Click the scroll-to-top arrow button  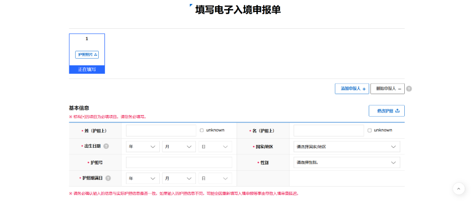(458, 189)
